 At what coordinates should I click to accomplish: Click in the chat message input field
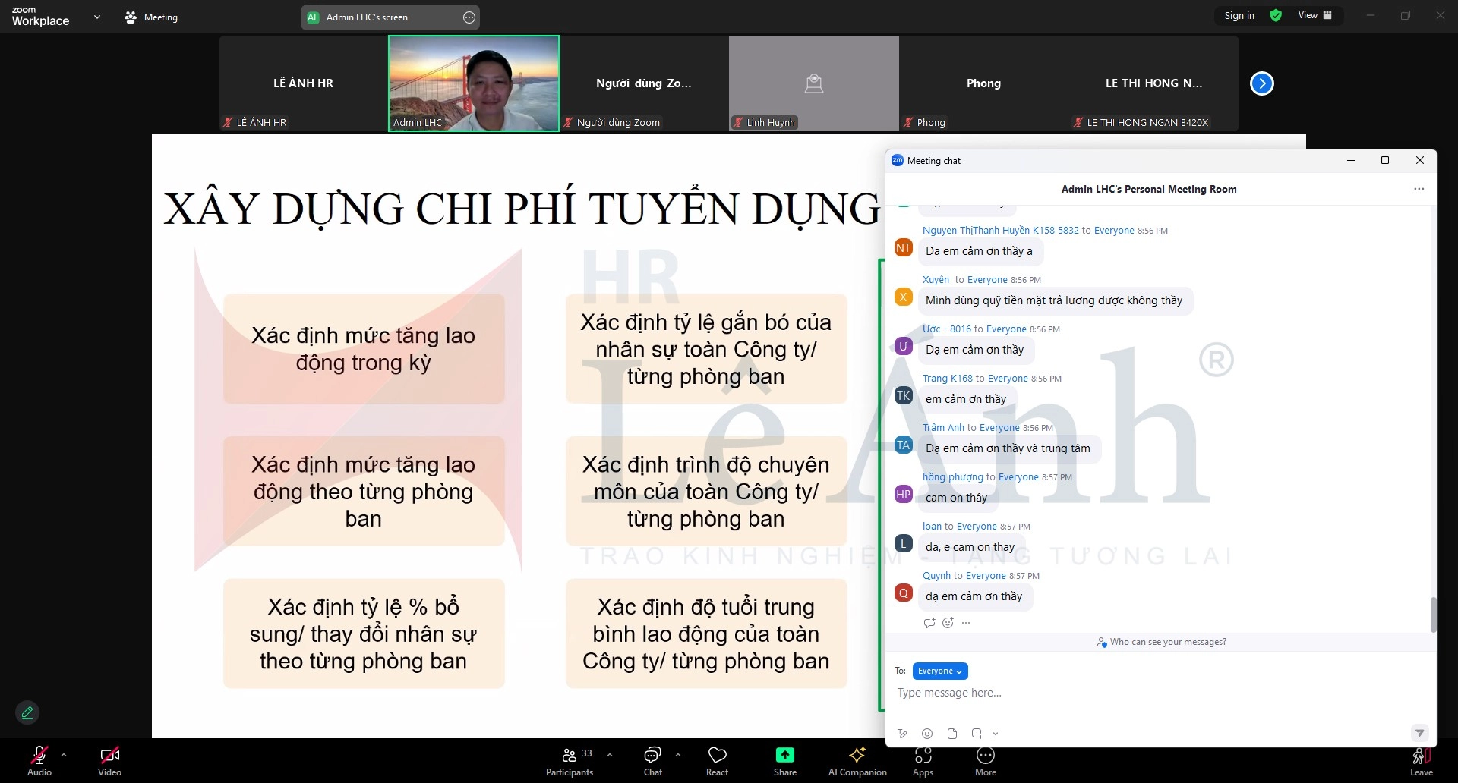(1139, 693)
